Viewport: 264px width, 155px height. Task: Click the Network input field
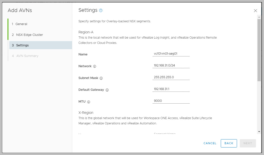click(x=171, y=65)
